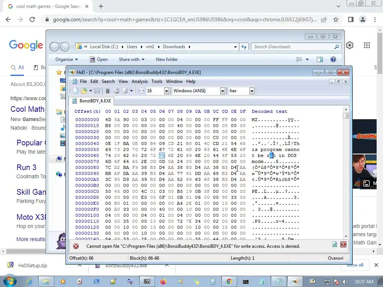Open the hex offset base dropdown

click(x=252, y=91)
